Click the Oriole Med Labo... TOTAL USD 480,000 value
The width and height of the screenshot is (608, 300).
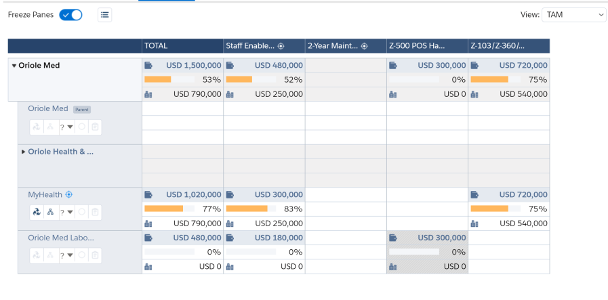coord(197,238)
